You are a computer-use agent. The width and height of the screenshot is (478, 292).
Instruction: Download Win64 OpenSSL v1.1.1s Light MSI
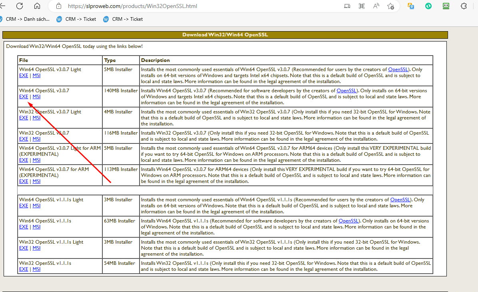pyautogui.click(x=36, y=206)
